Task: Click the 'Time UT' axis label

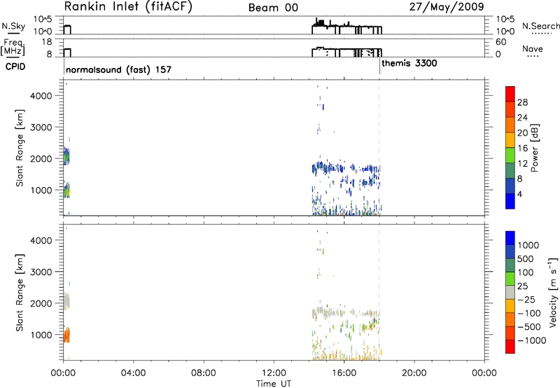Action: [274, 384]
